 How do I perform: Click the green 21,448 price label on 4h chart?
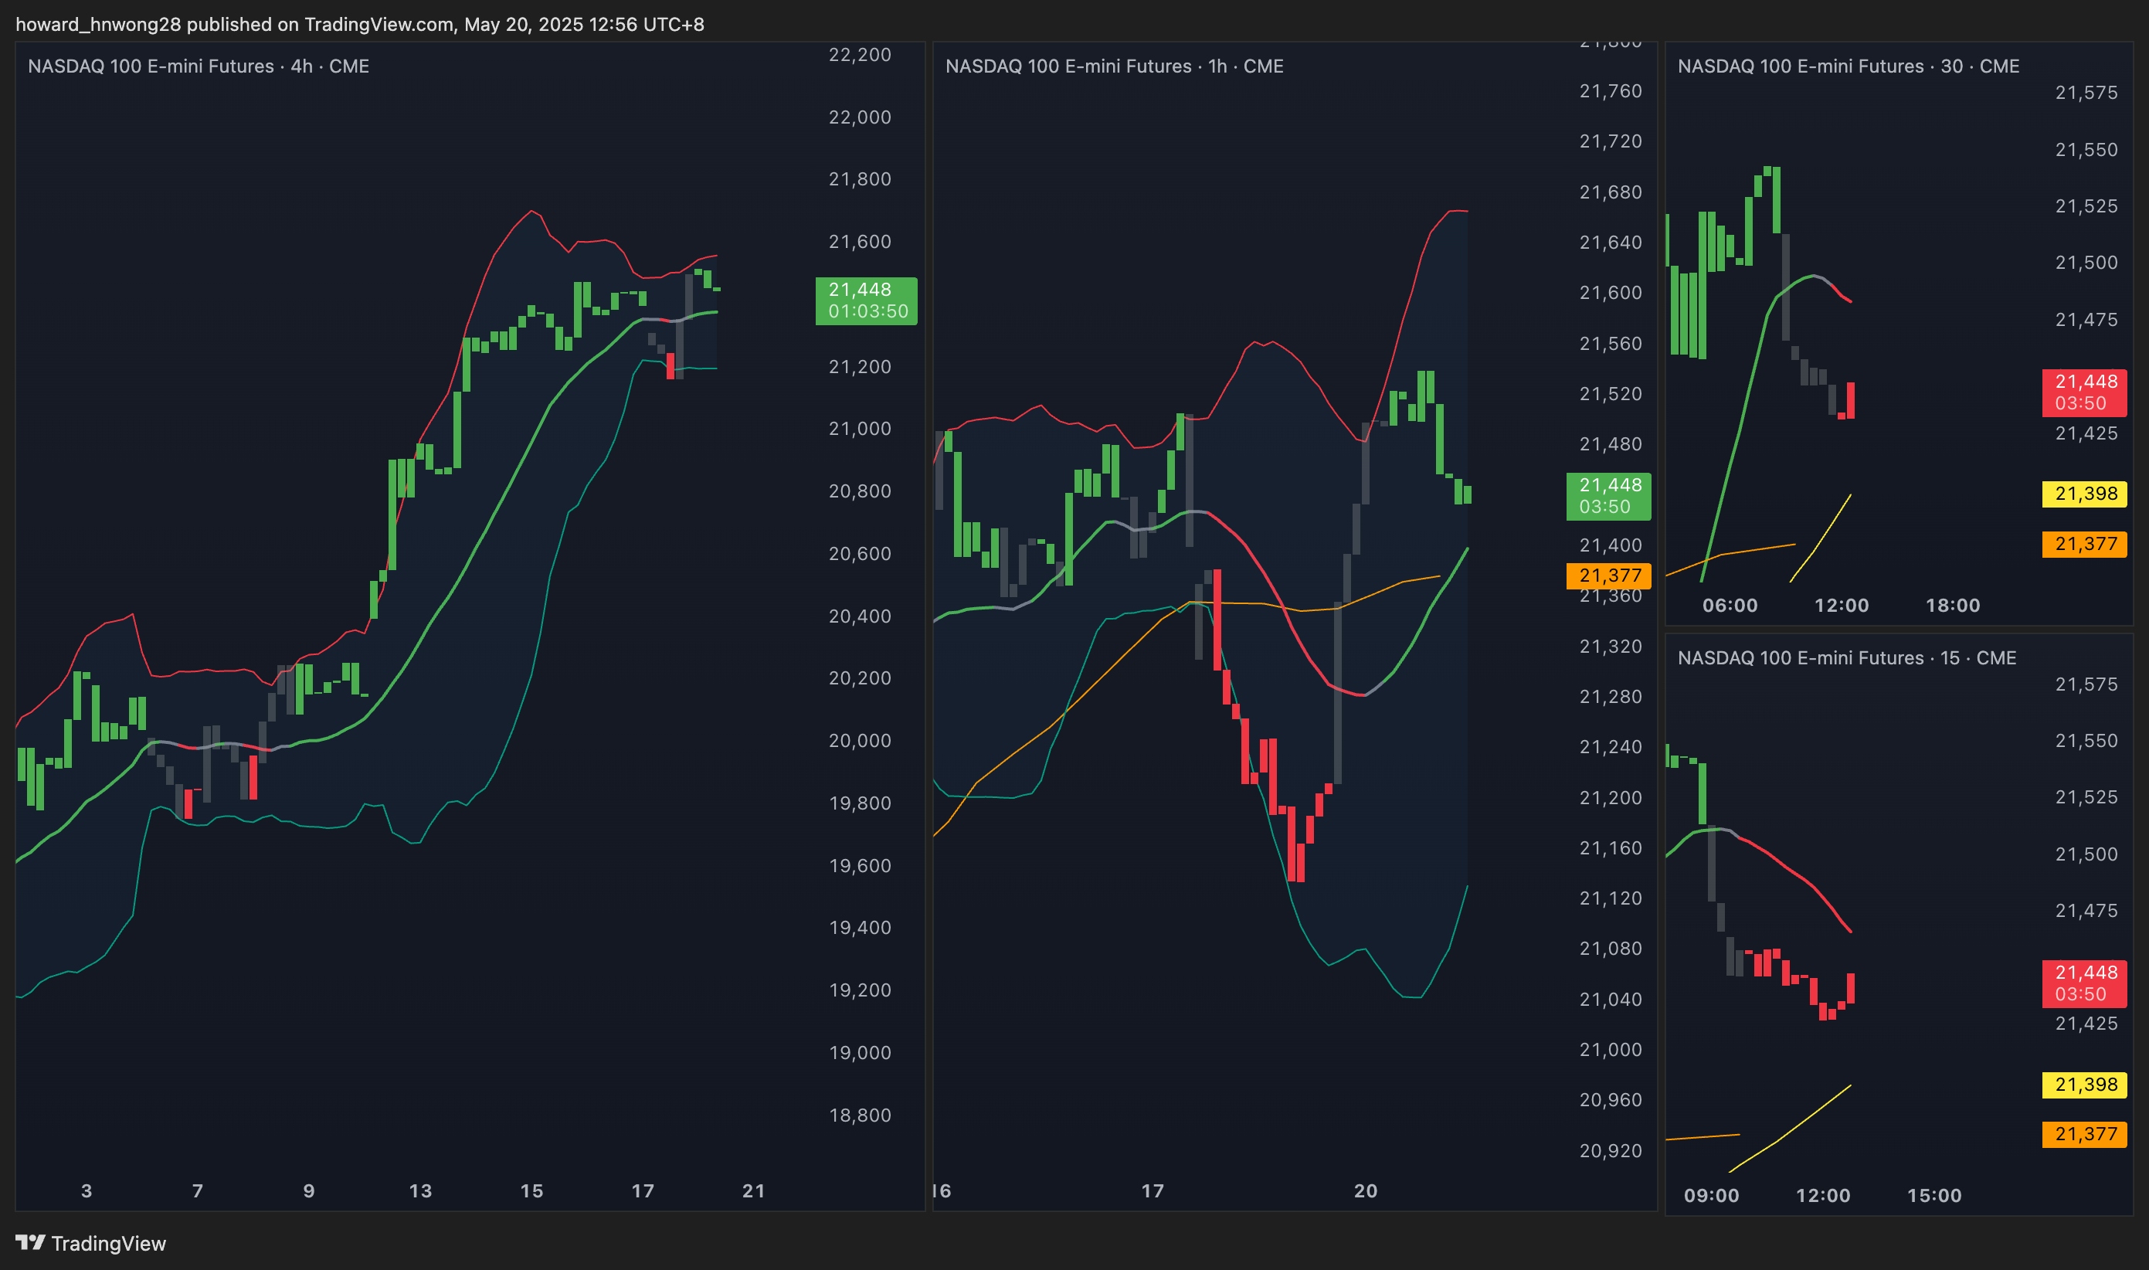[866, 301]
